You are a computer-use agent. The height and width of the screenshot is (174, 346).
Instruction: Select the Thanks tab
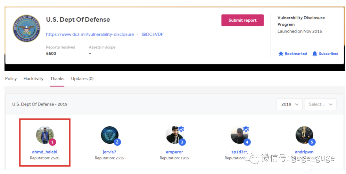click(57, 79)
